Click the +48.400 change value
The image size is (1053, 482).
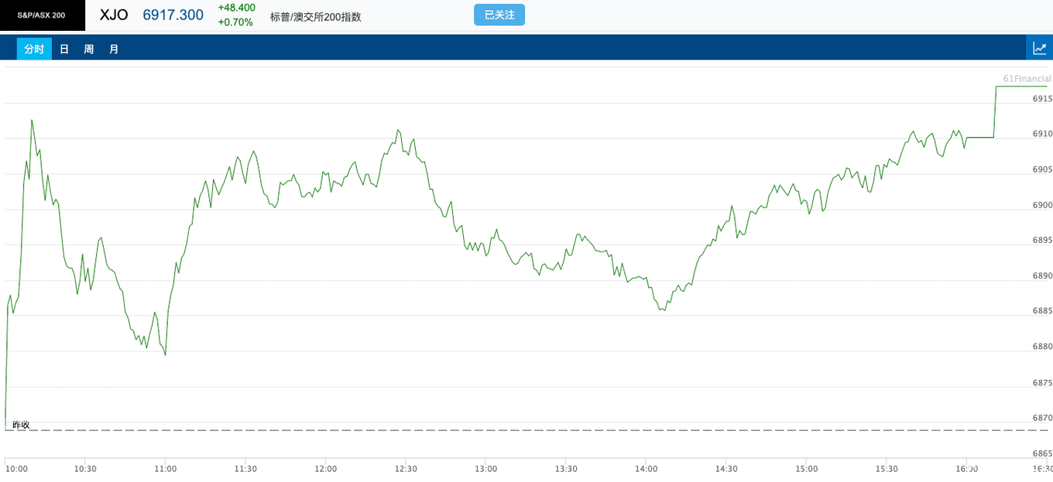[x=237, y=8]
